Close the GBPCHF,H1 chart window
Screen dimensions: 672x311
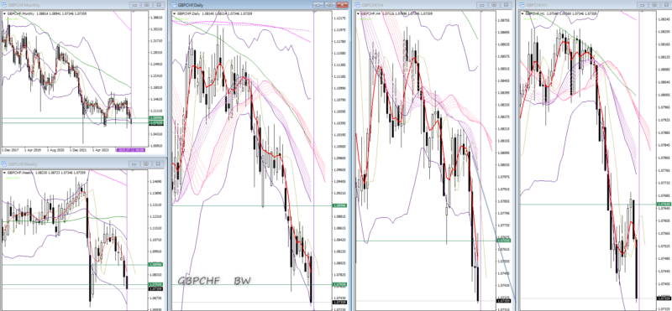(666, 5)
